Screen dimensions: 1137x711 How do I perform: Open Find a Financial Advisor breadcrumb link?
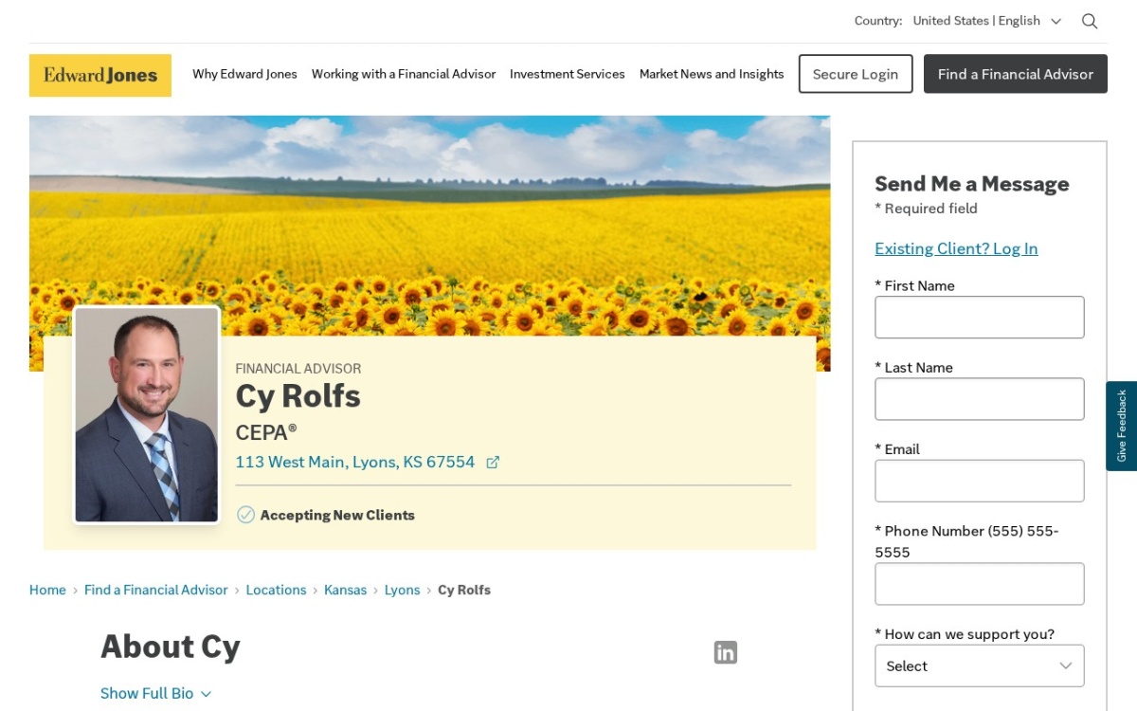(x=156, y=590)
